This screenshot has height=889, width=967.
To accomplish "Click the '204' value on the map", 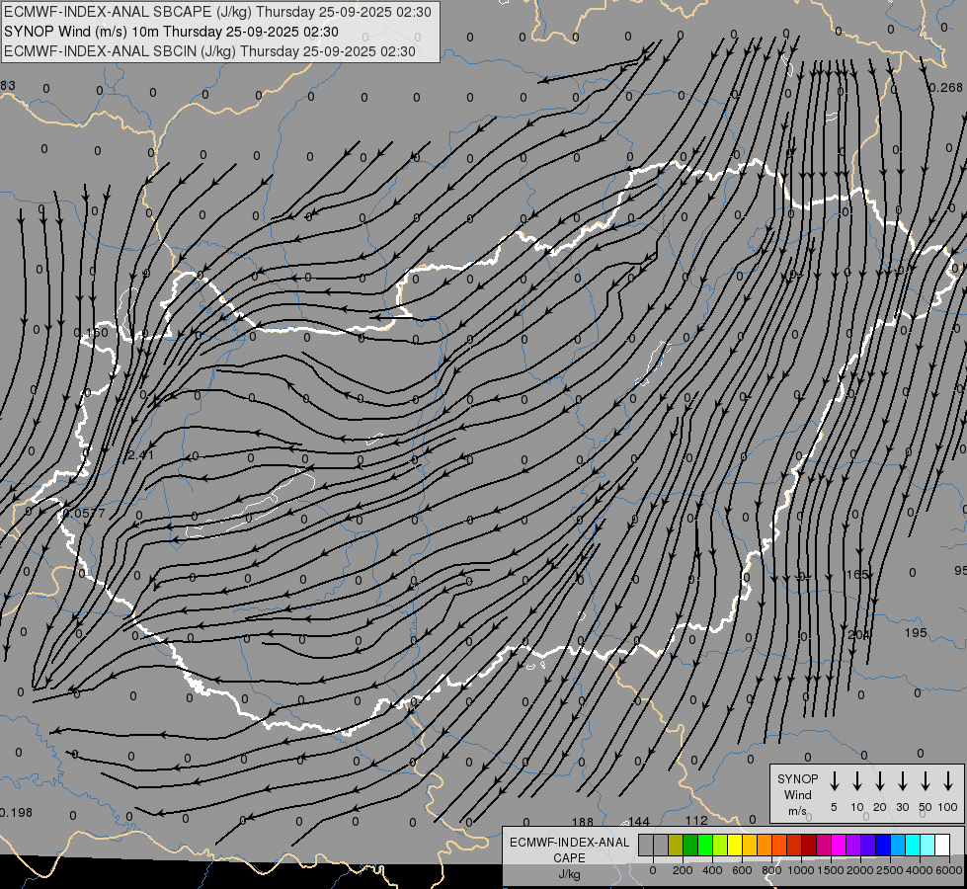I will point(858,635).
